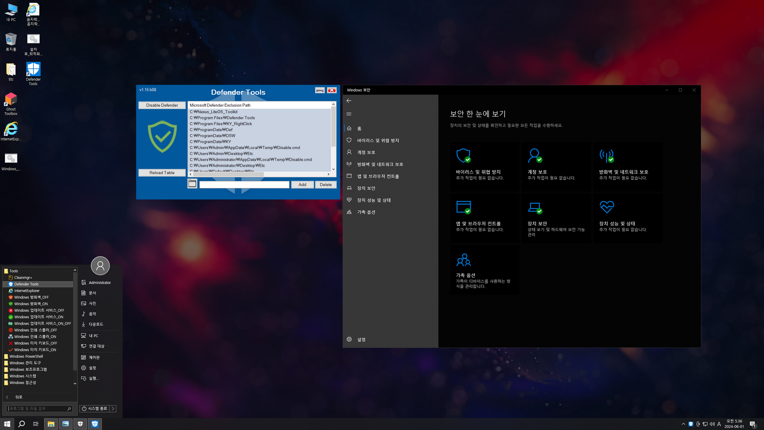This screenshot has height=430, width=764.
Task: Click the exclusion path input field
Action: tap(244, 185)
